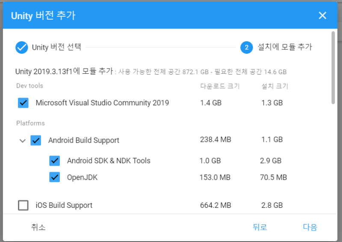Click 취소 to cancel the installation

tap(38, 227)
